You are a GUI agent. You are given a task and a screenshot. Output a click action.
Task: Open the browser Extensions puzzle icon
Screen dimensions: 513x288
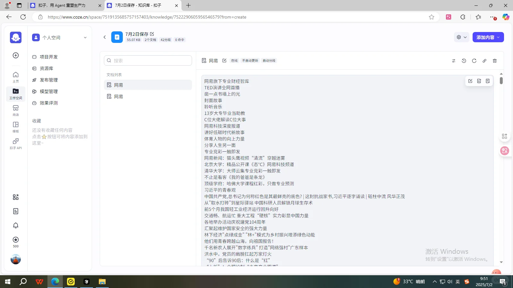[x=463, y=17]
